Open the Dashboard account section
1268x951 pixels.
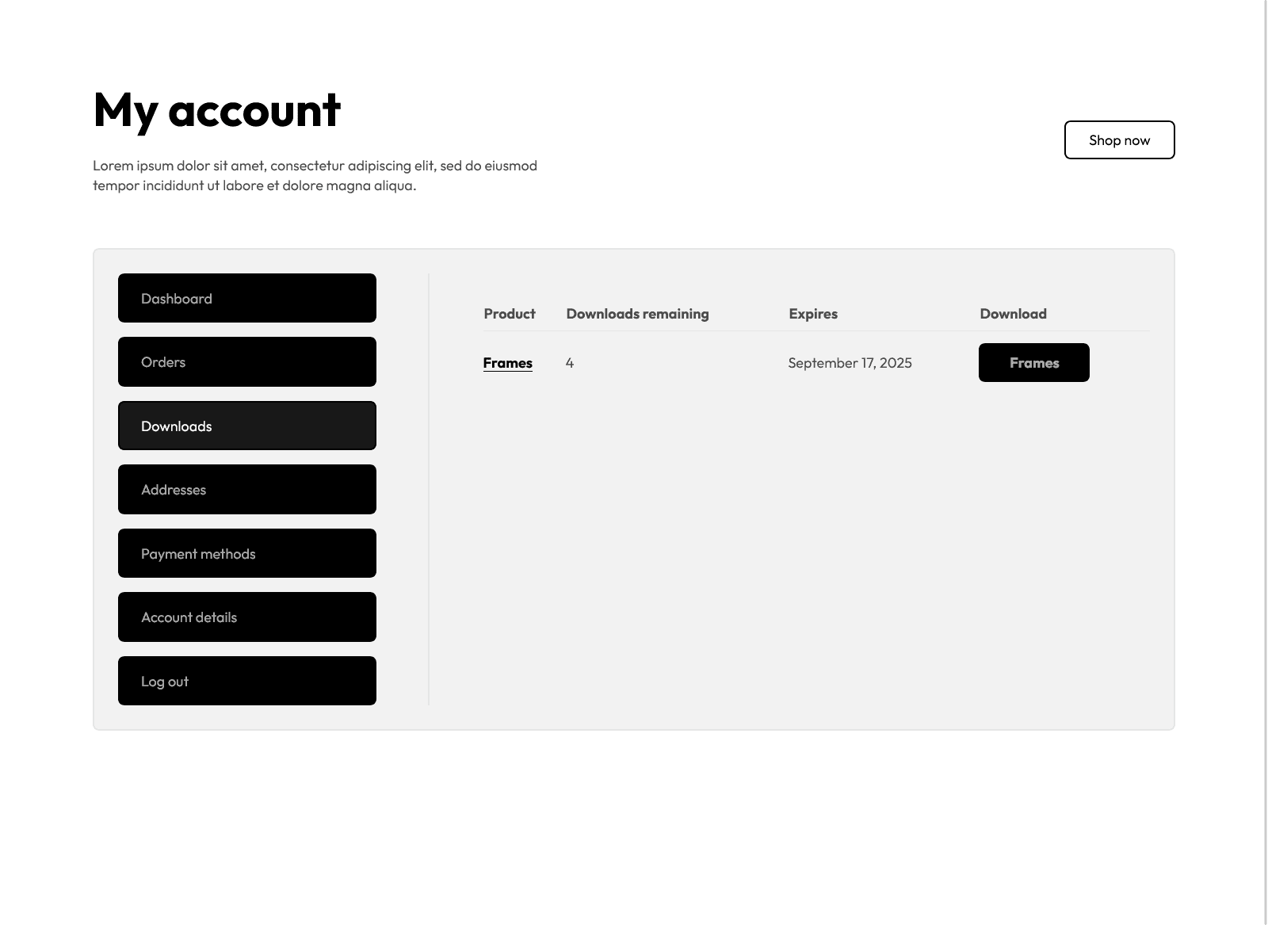247,298
